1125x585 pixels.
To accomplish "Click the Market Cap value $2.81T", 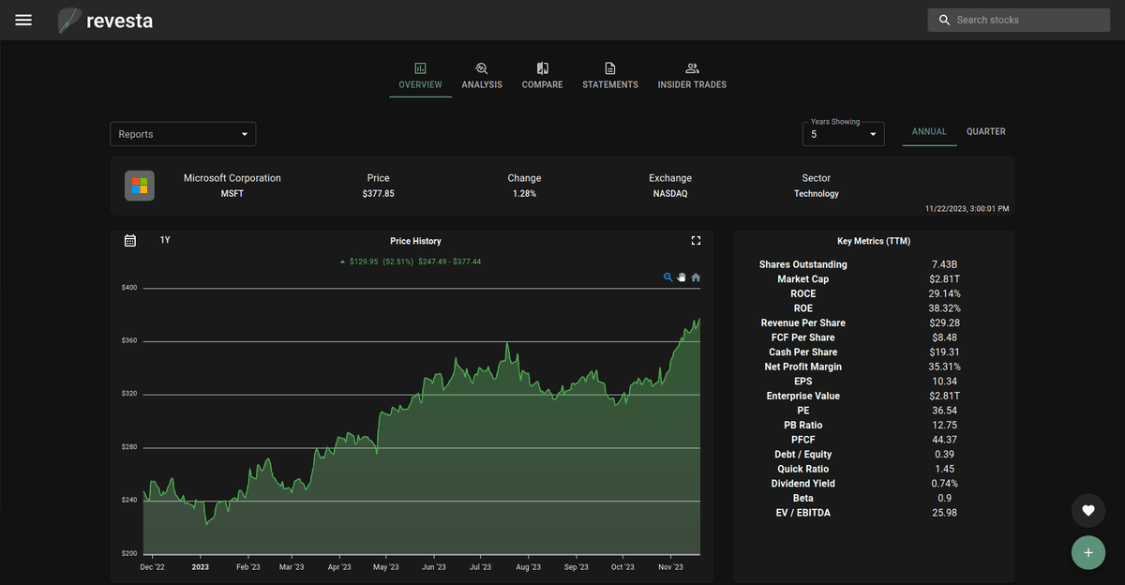I will click(x=944, y=279).
